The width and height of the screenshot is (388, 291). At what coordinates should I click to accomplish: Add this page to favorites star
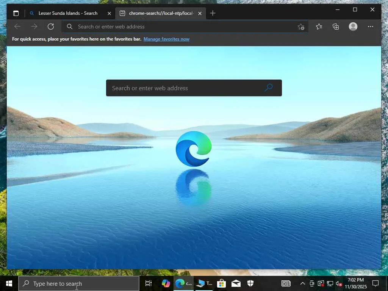300,27
